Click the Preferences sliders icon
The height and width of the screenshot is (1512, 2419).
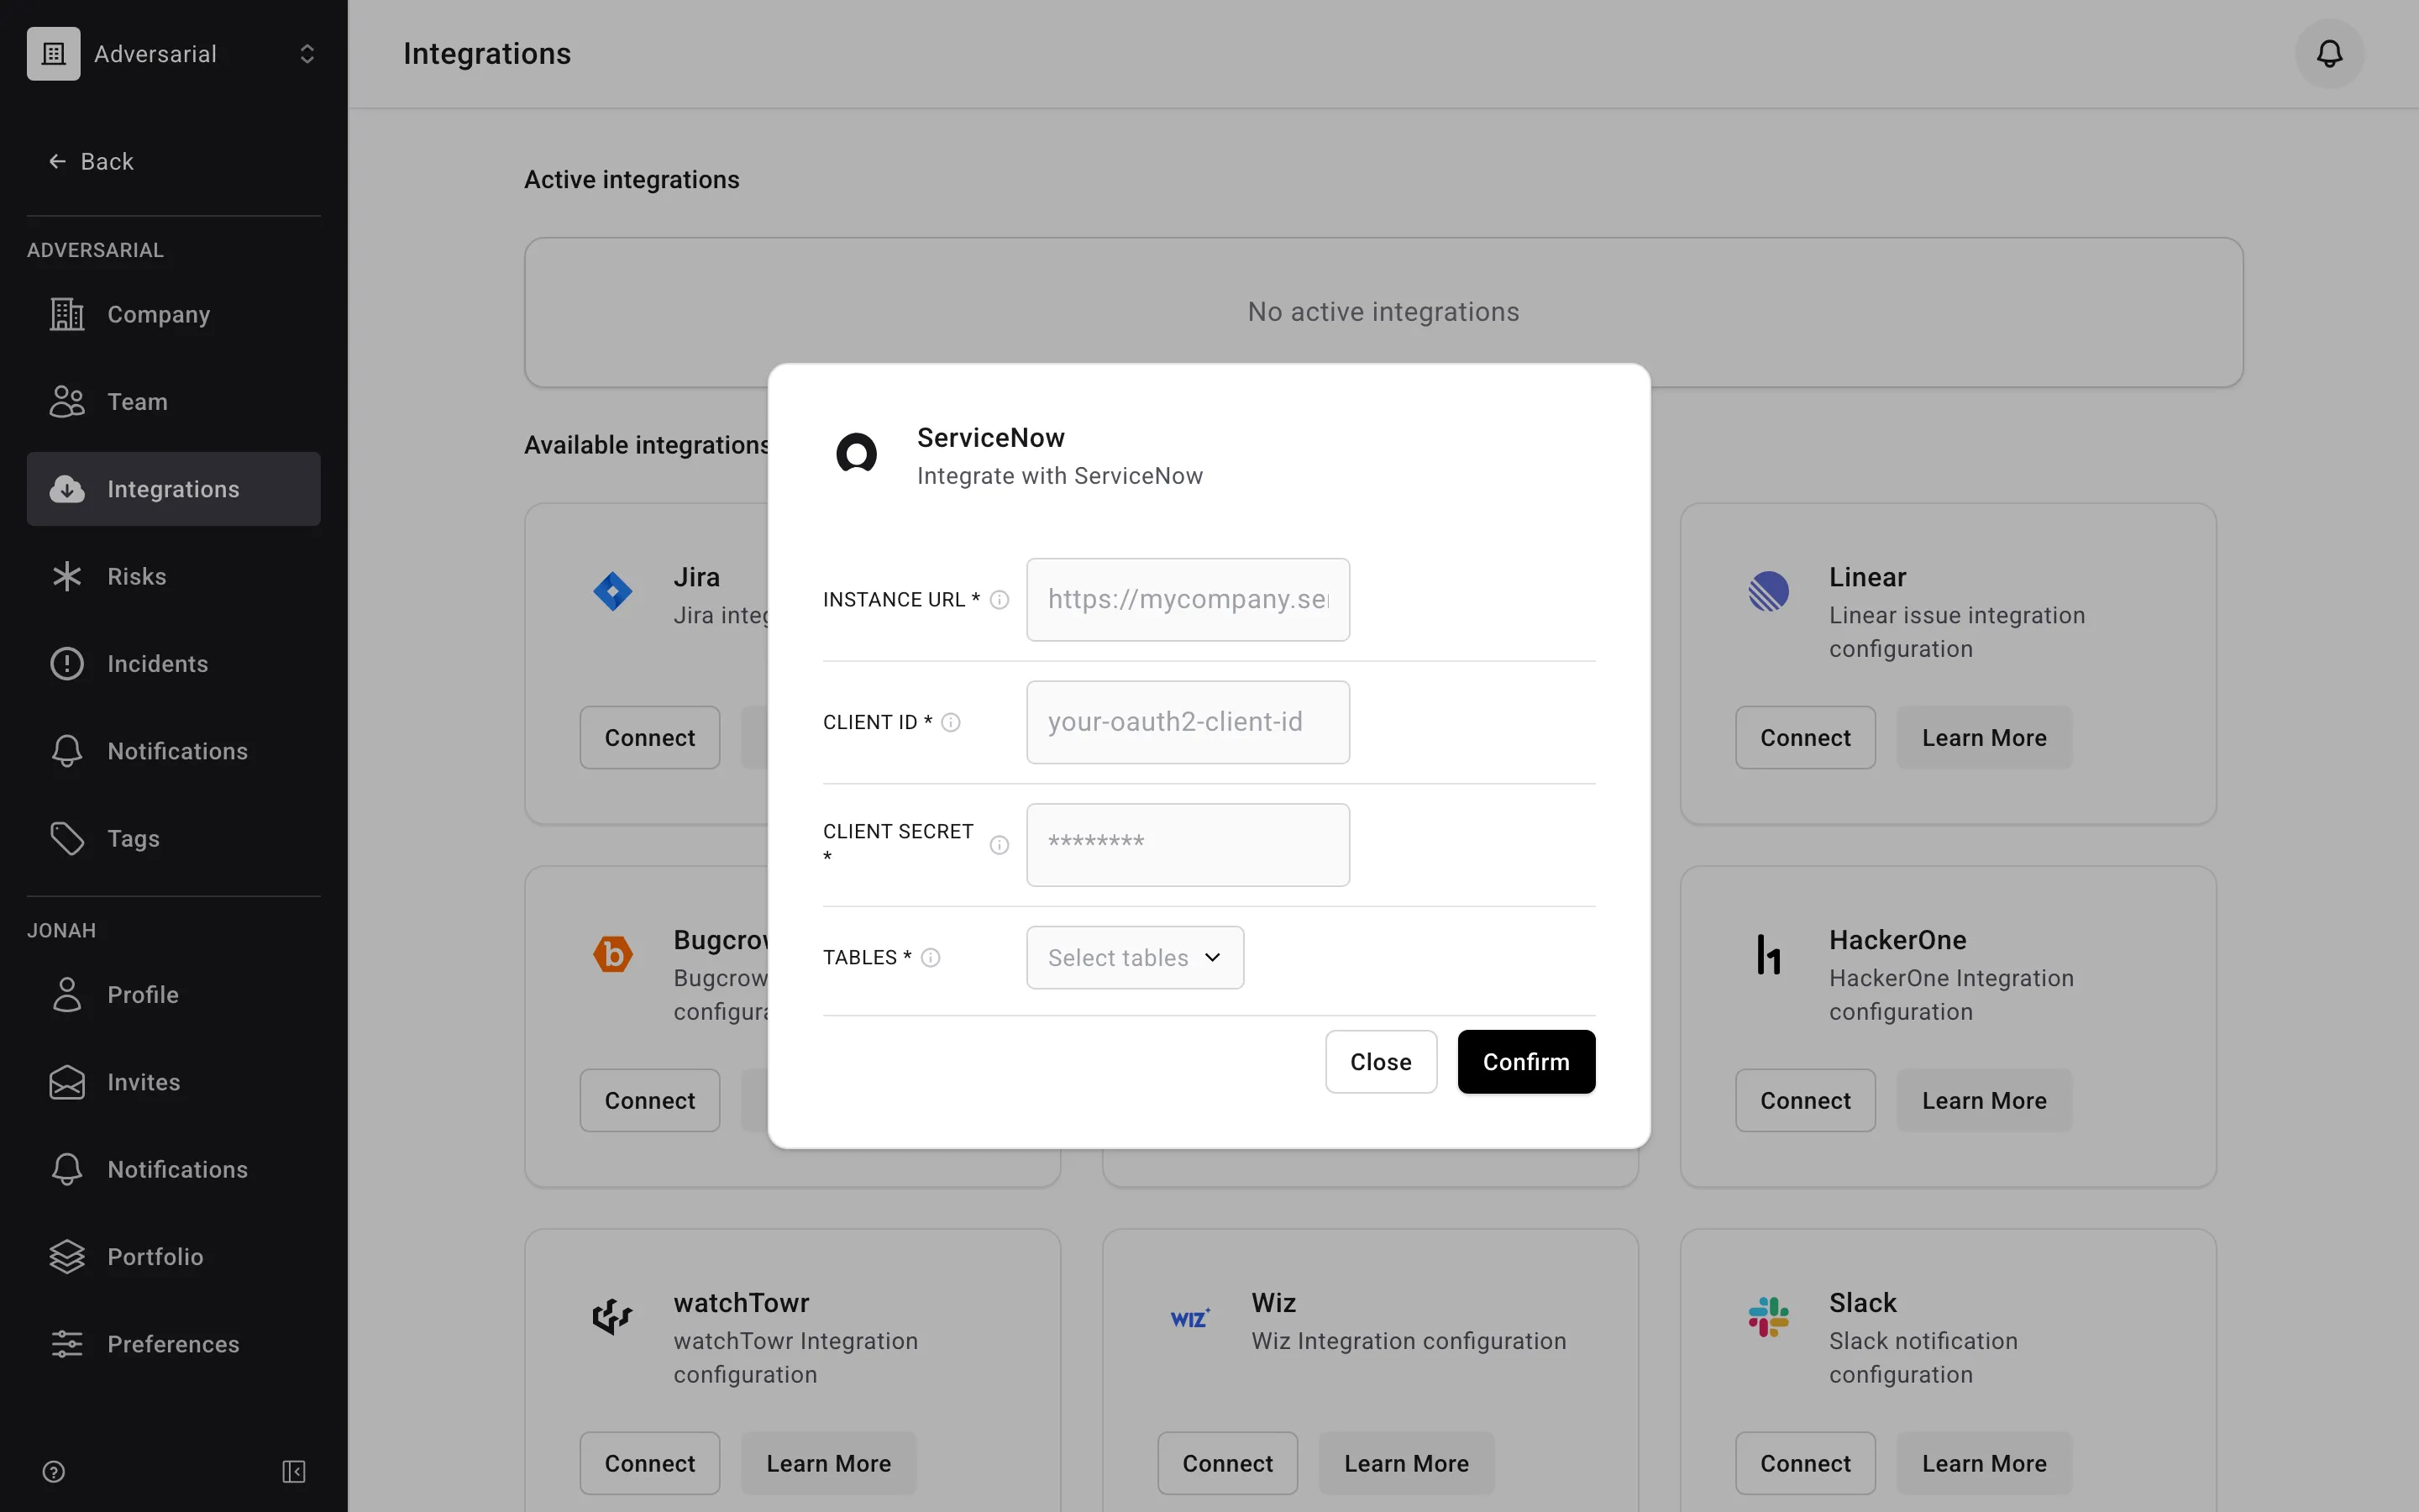click(x=67, y=1344)
